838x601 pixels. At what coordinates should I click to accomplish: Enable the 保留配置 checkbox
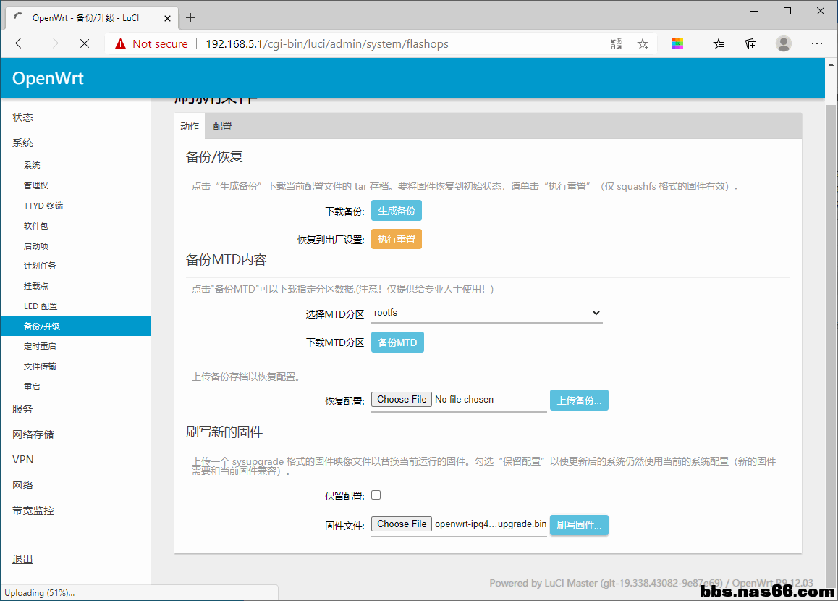[376, 495]
